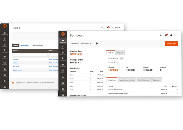Open US Store link
Image resolution: width=183 pixels, height=130 pixels.
tap(15, 63)
